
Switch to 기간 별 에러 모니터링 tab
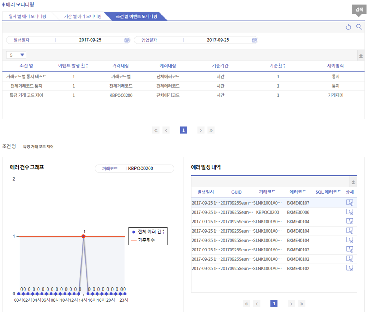pyautogui.click(x=83, y=16)
